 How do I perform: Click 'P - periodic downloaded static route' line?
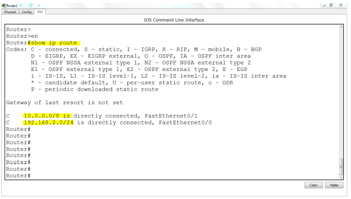click(95, 89)
